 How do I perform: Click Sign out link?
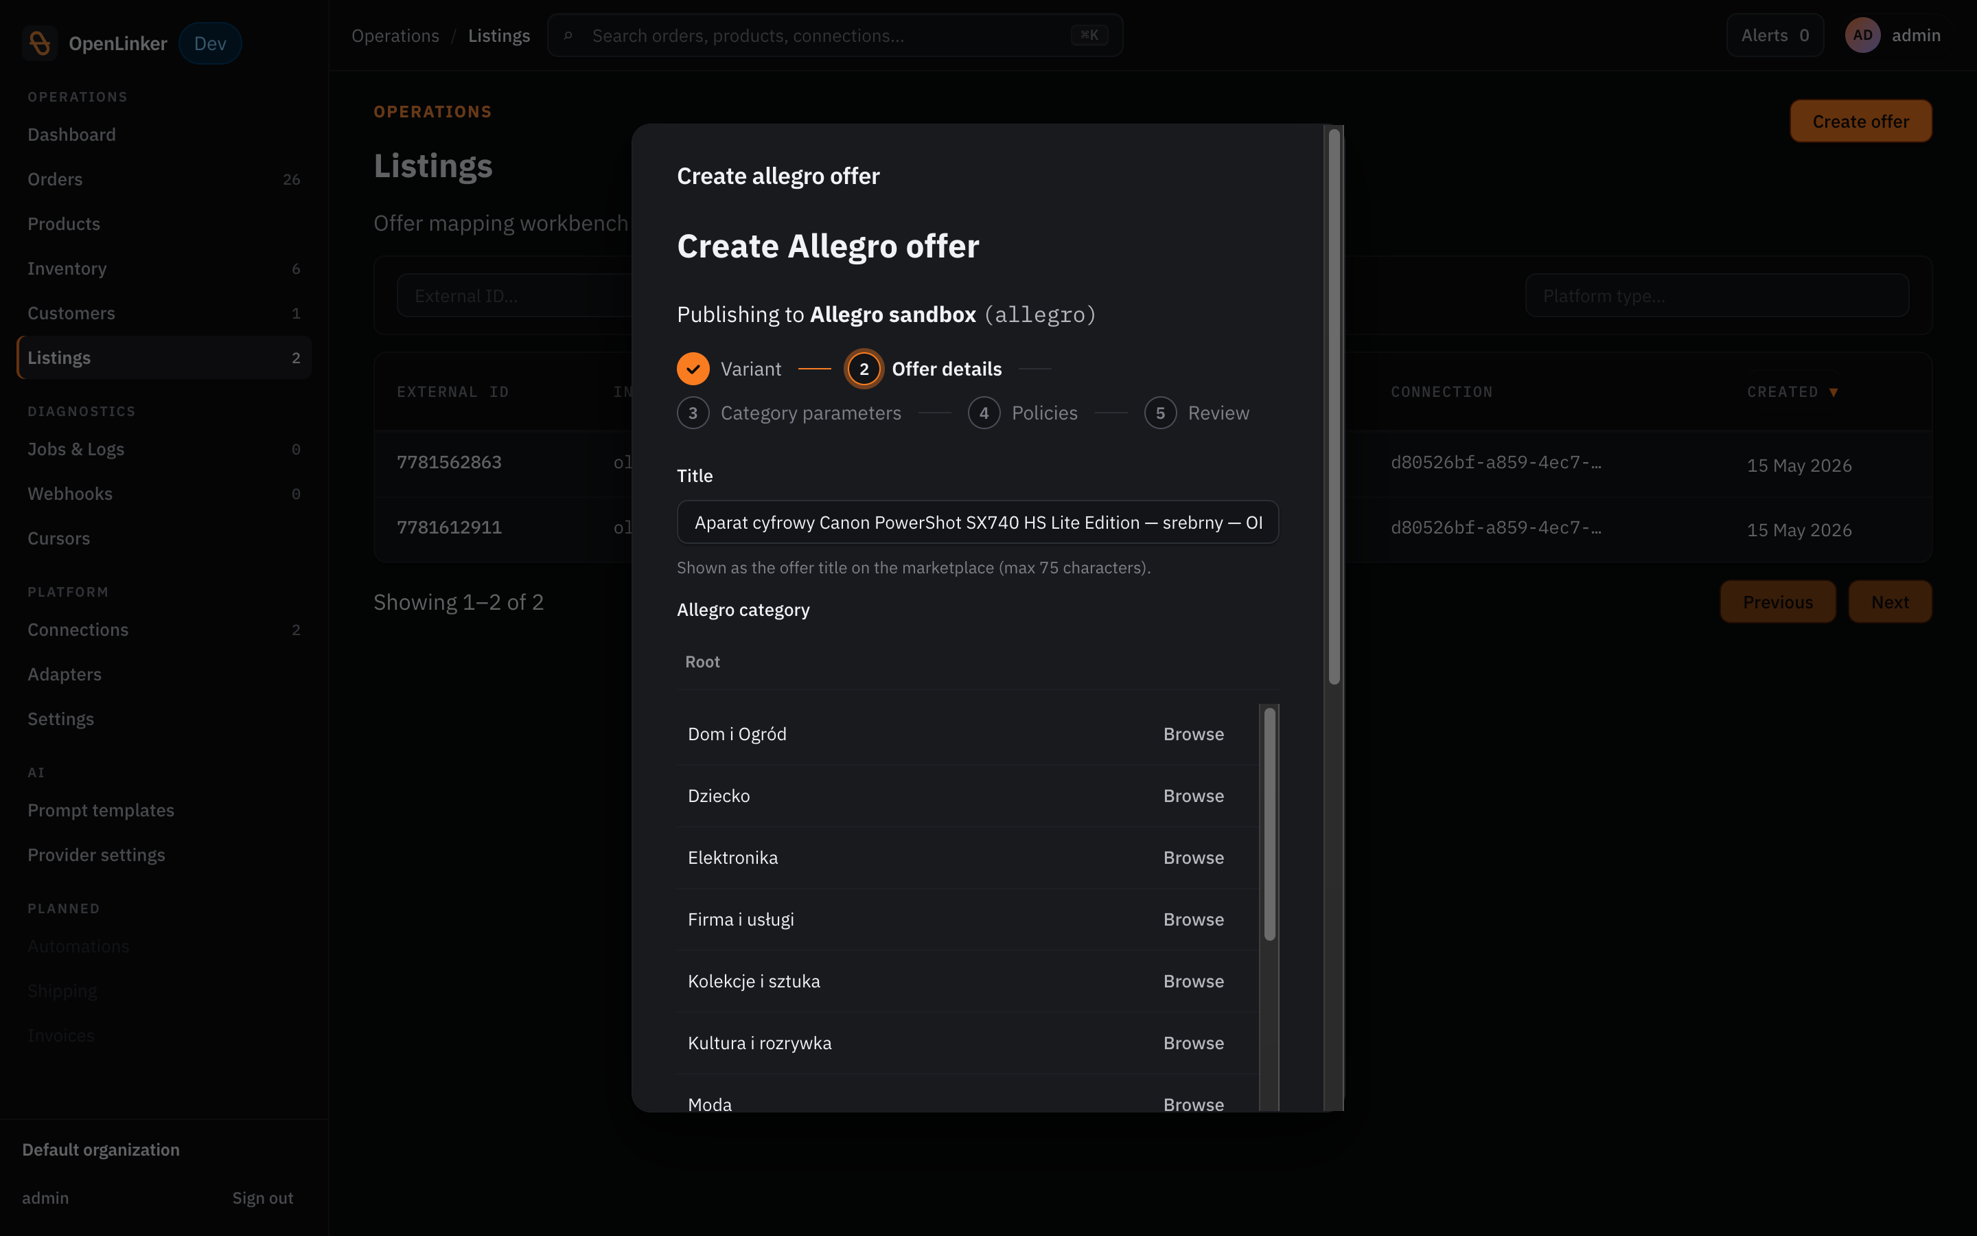(x=262, y=1198)
